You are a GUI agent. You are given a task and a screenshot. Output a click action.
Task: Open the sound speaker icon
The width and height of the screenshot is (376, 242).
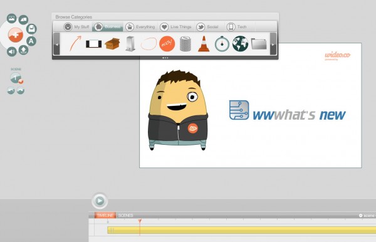pos(12,51)
